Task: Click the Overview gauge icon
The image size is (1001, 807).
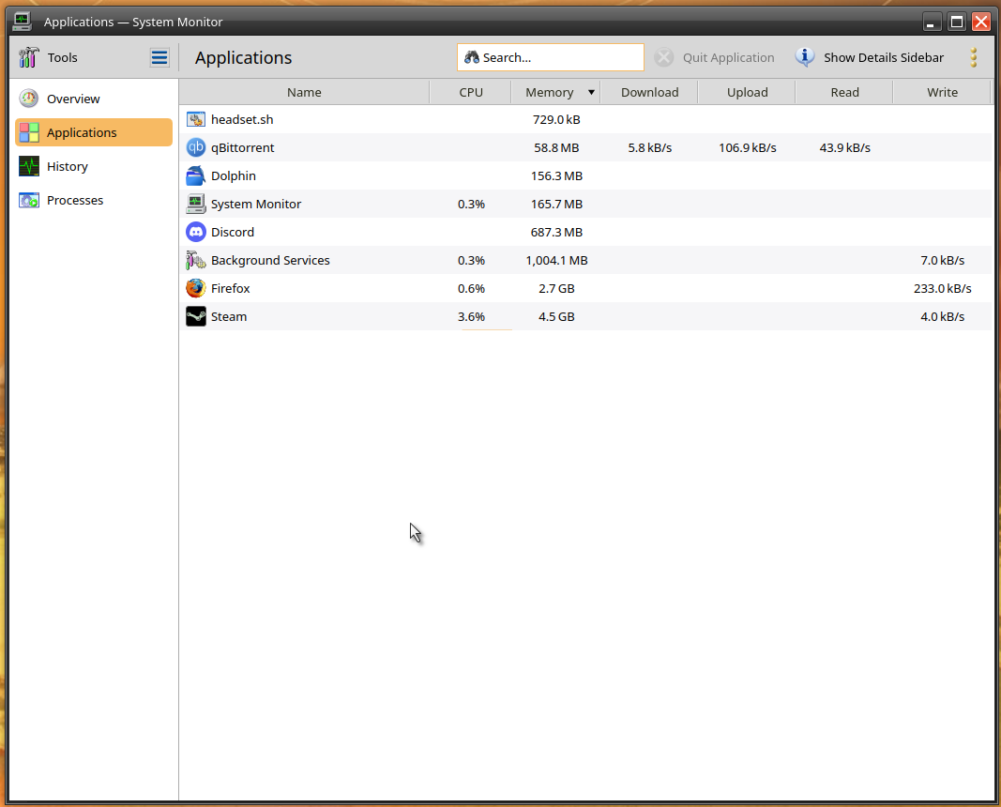Action: (29, 99)
